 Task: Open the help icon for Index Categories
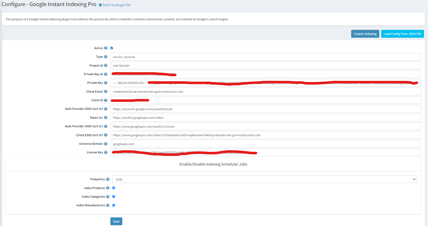(x=108, y=197)
